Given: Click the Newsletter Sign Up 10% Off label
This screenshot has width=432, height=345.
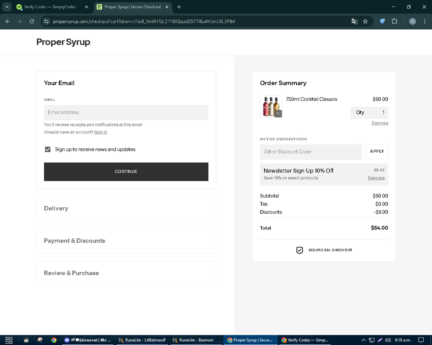Looking at the screenshot, I should 298,171.
